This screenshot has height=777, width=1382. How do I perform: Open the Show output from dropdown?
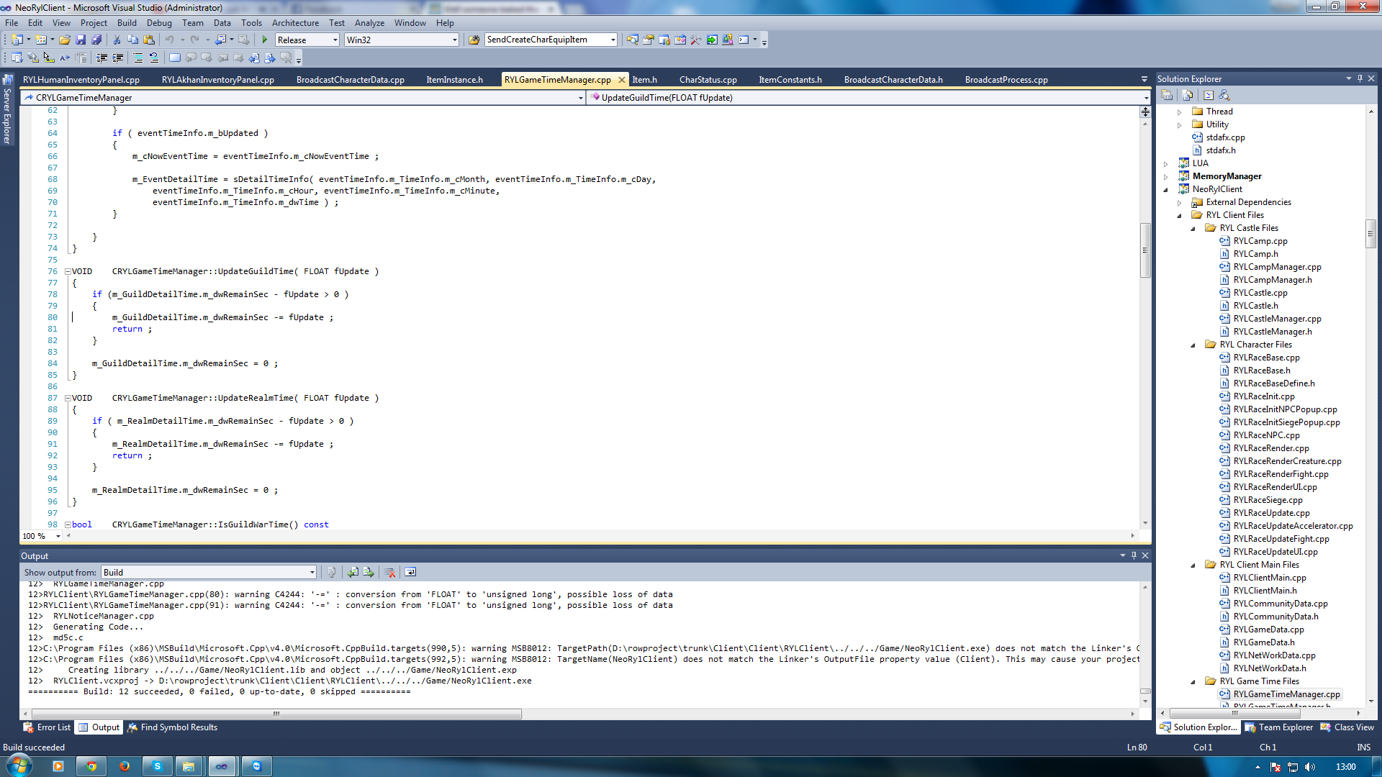(x=312, y=573)
